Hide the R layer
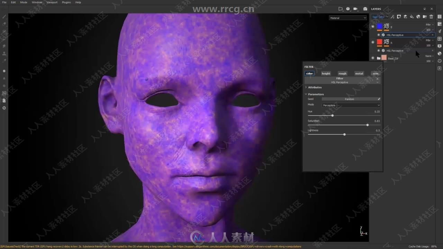The width and height of the screenshot is (443, 249). [373, 42]
